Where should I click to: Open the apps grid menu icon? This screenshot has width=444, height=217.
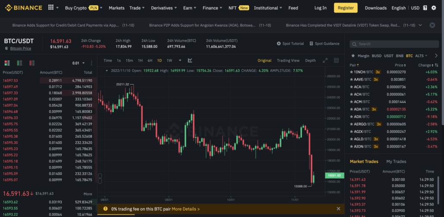pos(51,8)
